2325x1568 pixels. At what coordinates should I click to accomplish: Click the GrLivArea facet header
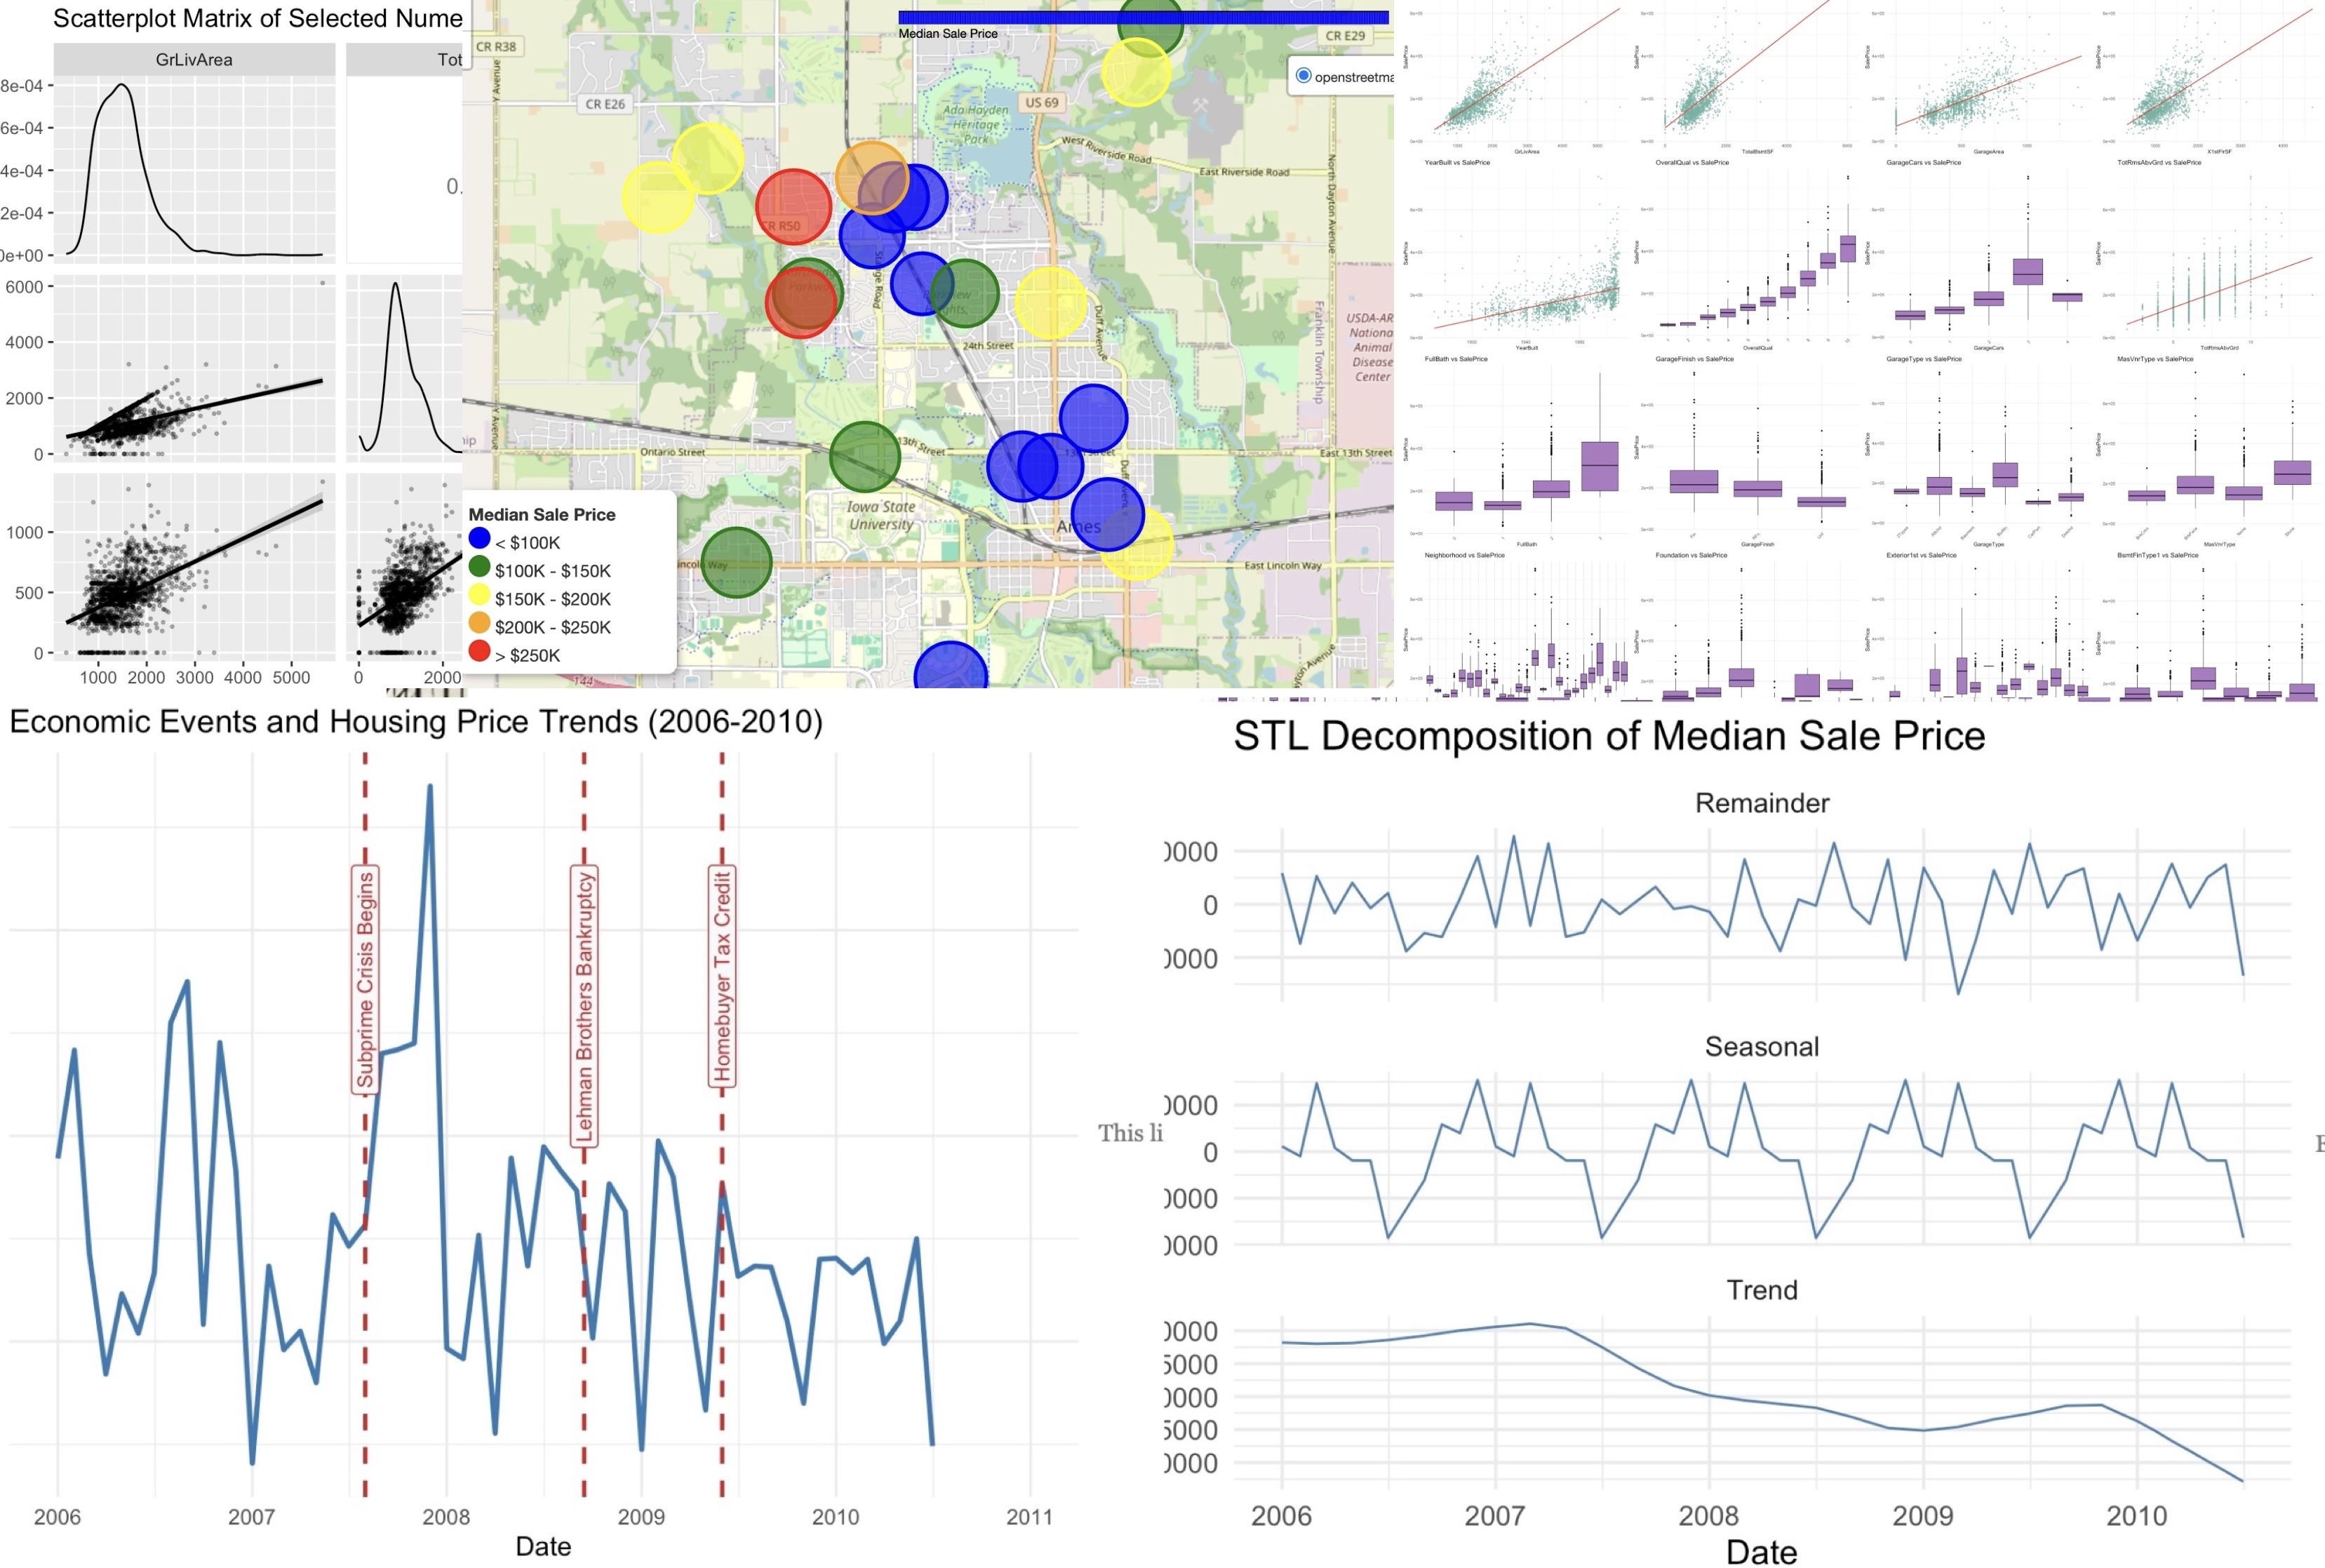point(194,60)
